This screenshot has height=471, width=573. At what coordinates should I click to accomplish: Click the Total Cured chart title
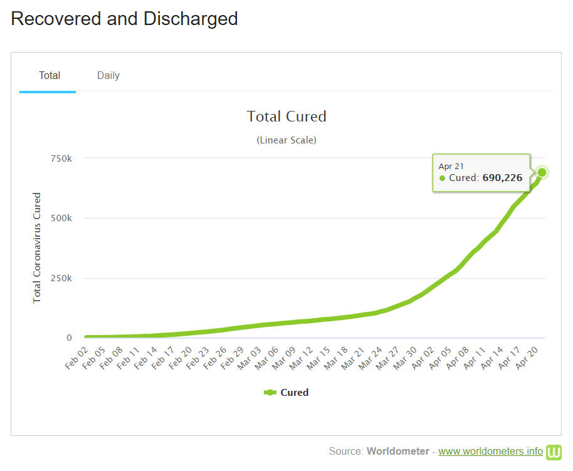[286, 116]
